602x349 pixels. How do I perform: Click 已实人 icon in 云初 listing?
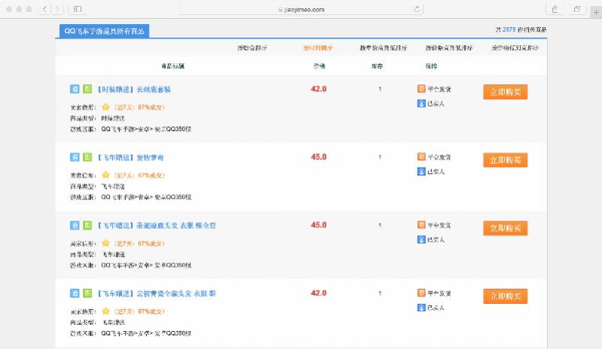click(x=421, y=308)
